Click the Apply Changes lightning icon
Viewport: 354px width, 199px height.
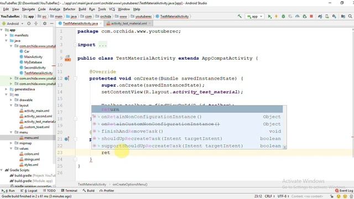(x=276, y=16)
